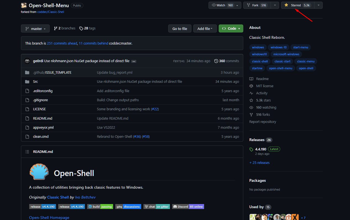Open ge0rdi's profile avatar in commit bar
Viewport: 350px width, 220px height.
(x=27, y=61)
